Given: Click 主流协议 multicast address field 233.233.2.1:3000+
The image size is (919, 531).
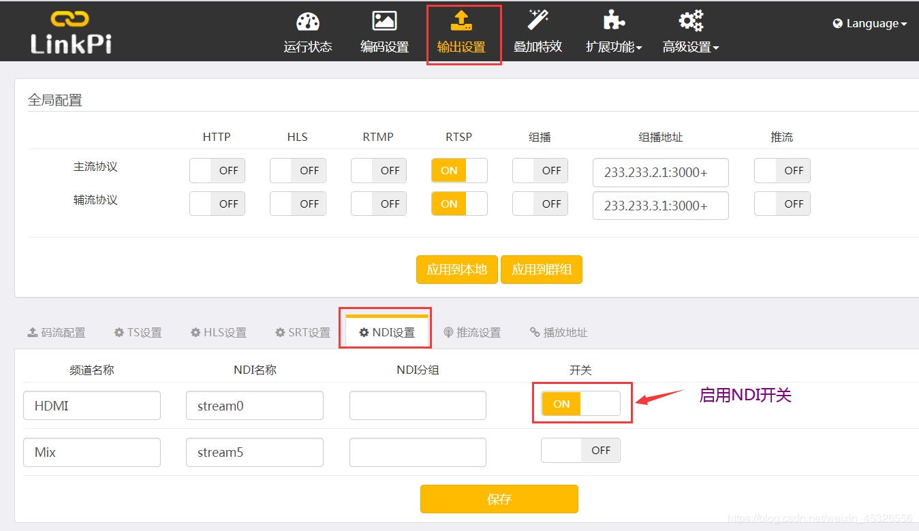Looking at the screenshot, I should [661, 172].
